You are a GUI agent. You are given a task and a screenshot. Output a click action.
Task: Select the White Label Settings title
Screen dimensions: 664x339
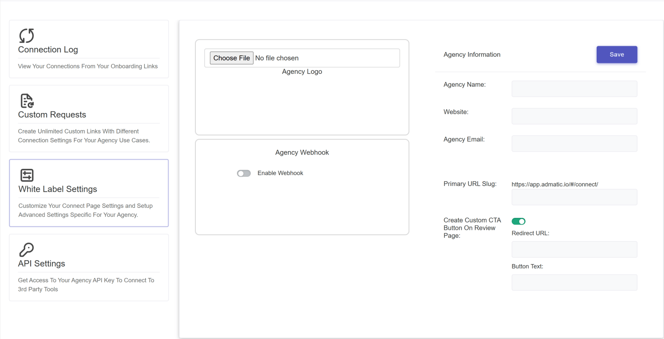click(58, 189)
